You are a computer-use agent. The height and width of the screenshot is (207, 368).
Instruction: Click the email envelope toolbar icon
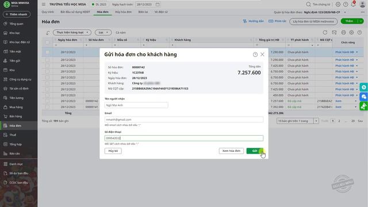pos(334,32)
